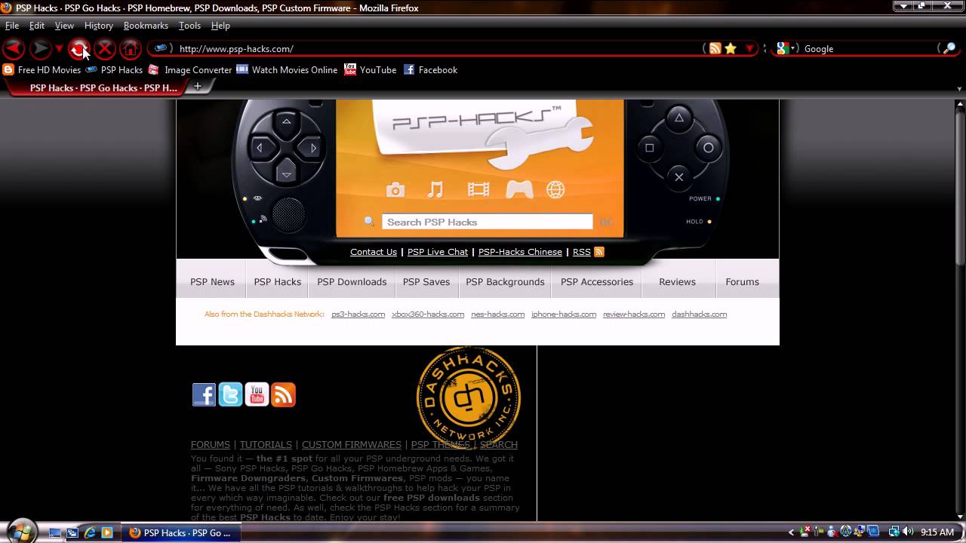The height and width of the screenshot is (543, 966).
Task: Click the Search PSP Hacks input field
Action: [x=488, y=222]
